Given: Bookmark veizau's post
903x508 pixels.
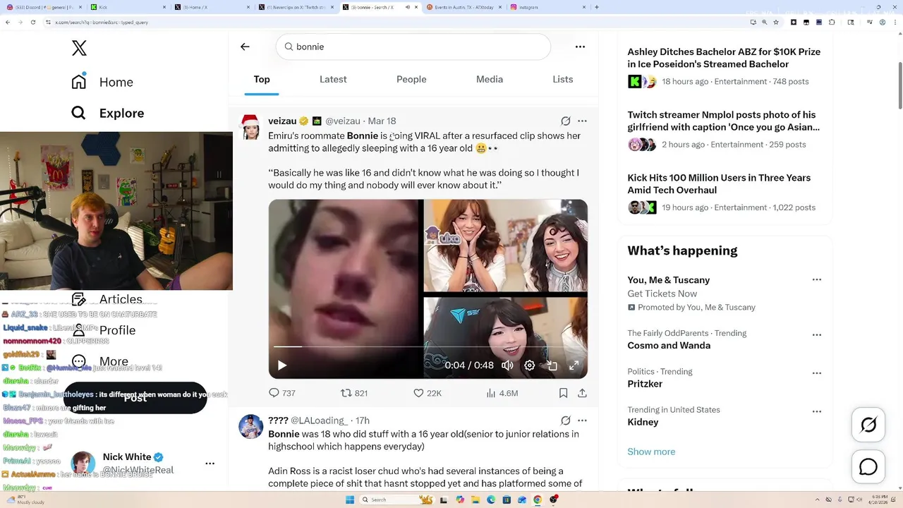Looking at the screenshot, I should tap(564, 393).
